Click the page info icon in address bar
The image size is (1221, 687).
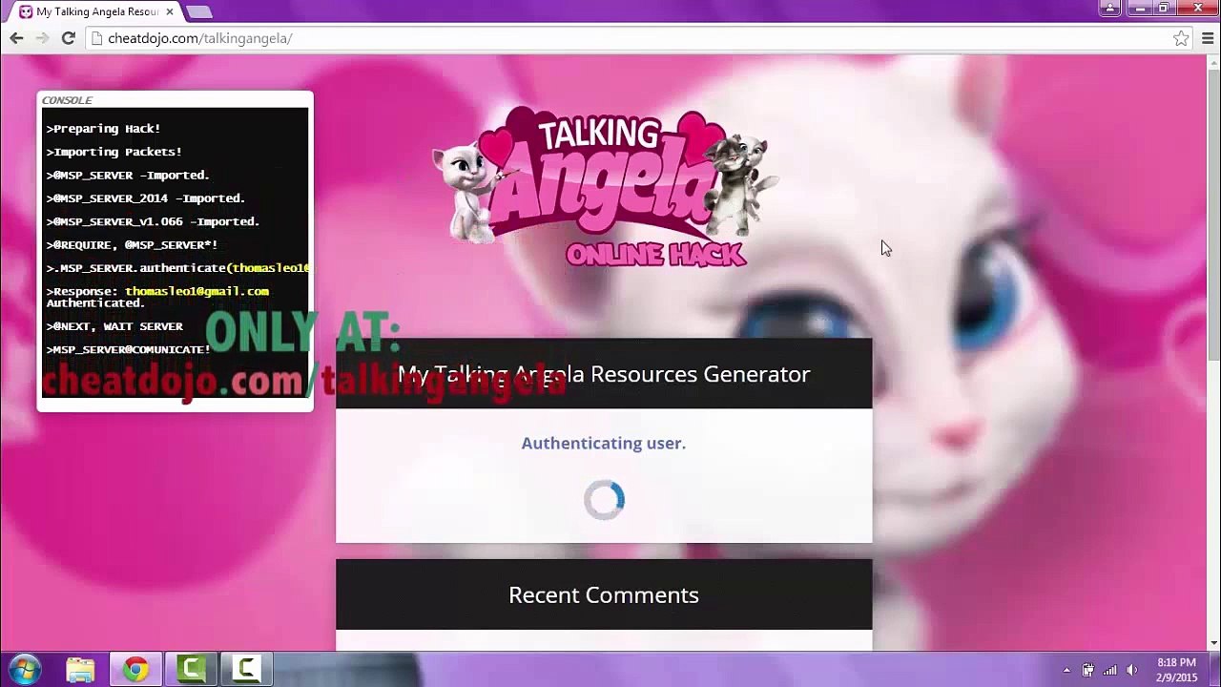pyautogui.click(x=95, y=38)
